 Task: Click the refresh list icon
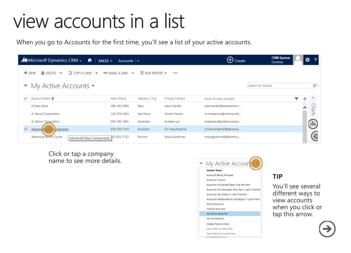305,99
